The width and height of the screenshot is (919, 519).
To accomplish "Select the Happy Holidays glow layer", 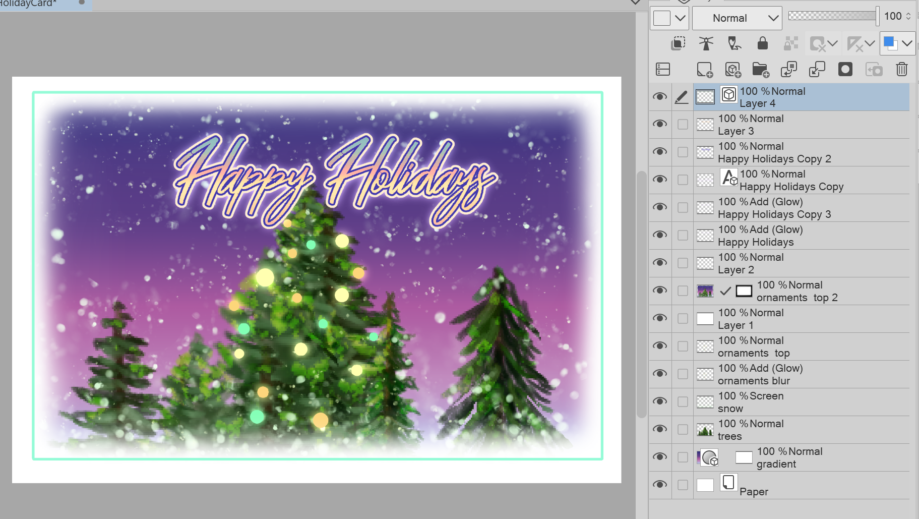I will [x=802, y=236].
